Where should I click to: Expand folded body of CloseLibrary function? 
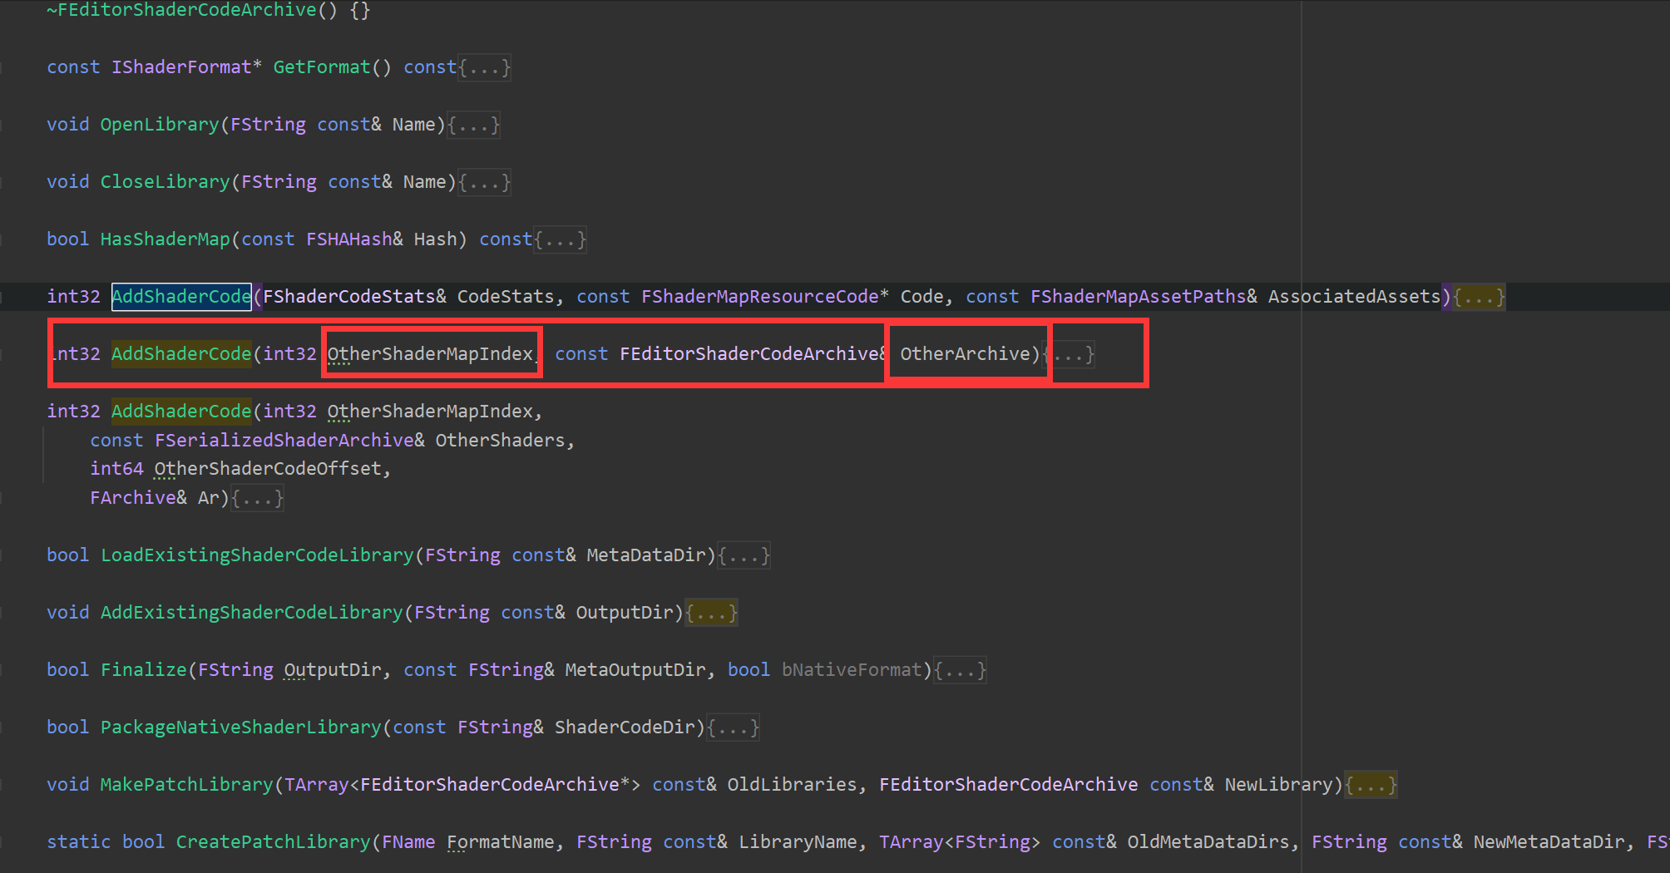[484, 182]
